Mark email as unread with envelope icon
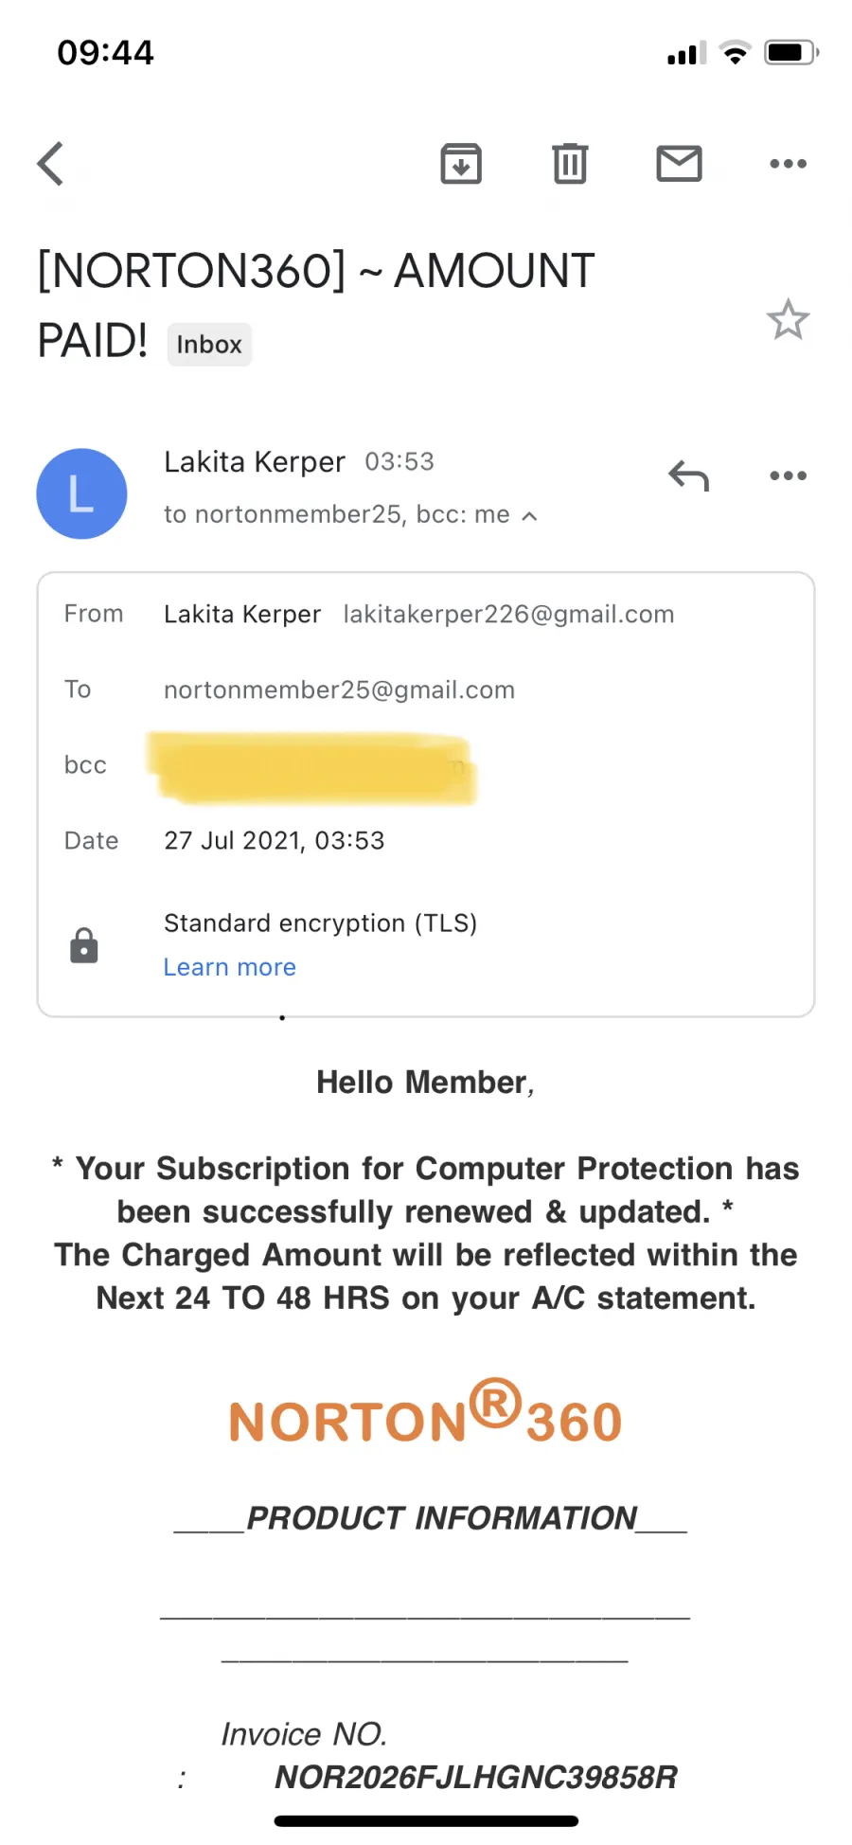 click(679, 164)
